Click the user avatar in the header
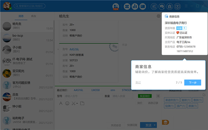Image resolution: width=208 pixels, height=130 pixels. tap(7, 6)
